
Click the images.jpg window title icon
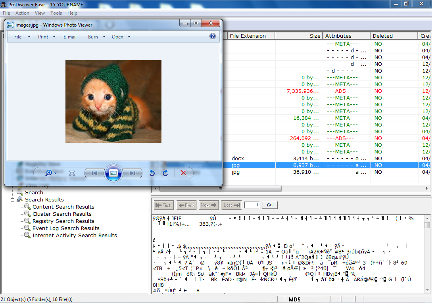[10, 25]
